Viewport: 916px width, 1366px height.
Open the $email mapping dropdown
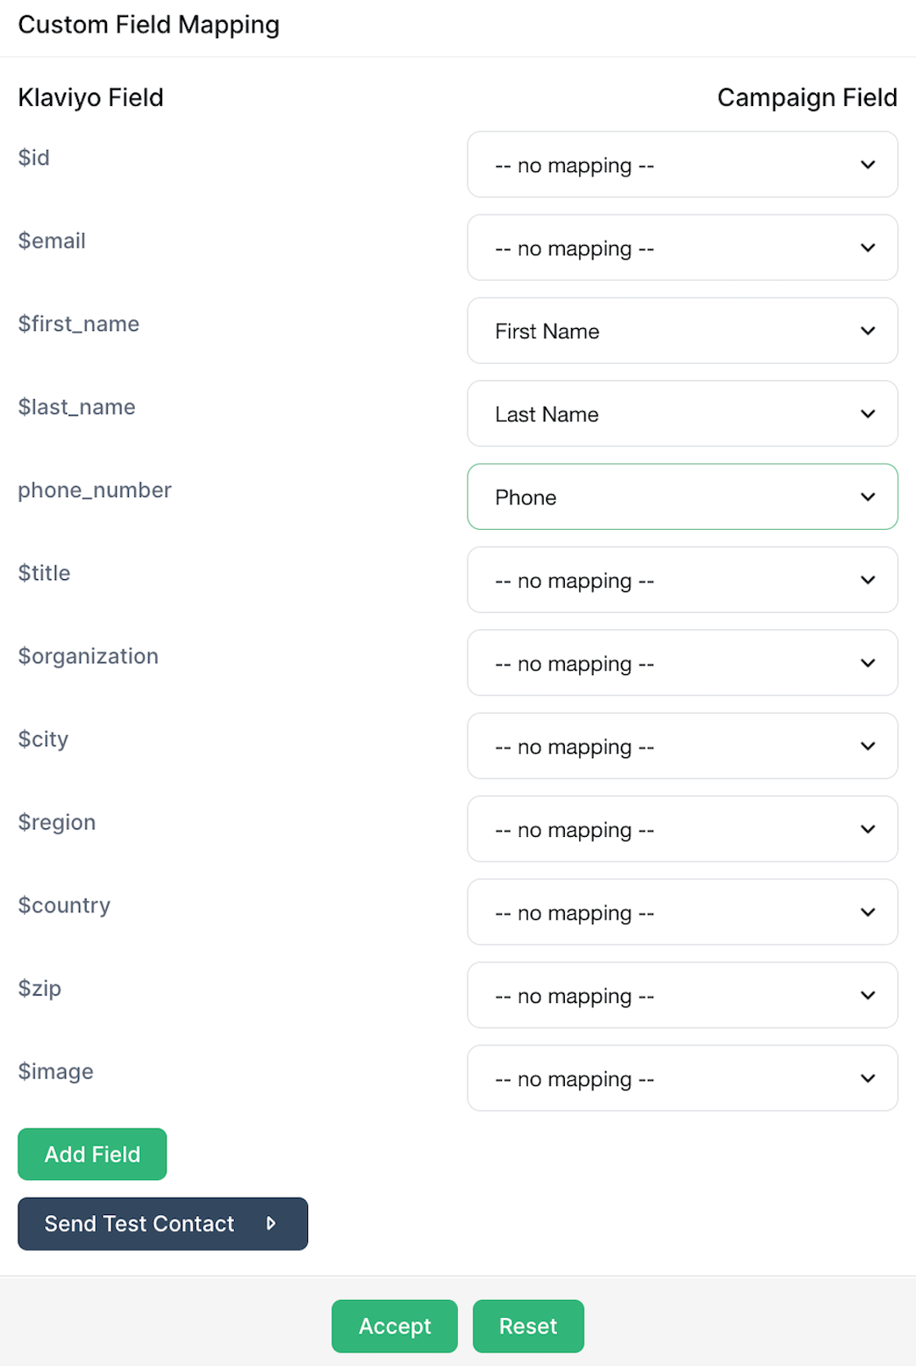click(682, 248)
